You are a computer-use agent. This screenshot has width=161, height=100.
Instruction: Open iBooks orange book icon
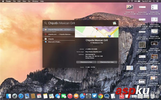[76, 96]
